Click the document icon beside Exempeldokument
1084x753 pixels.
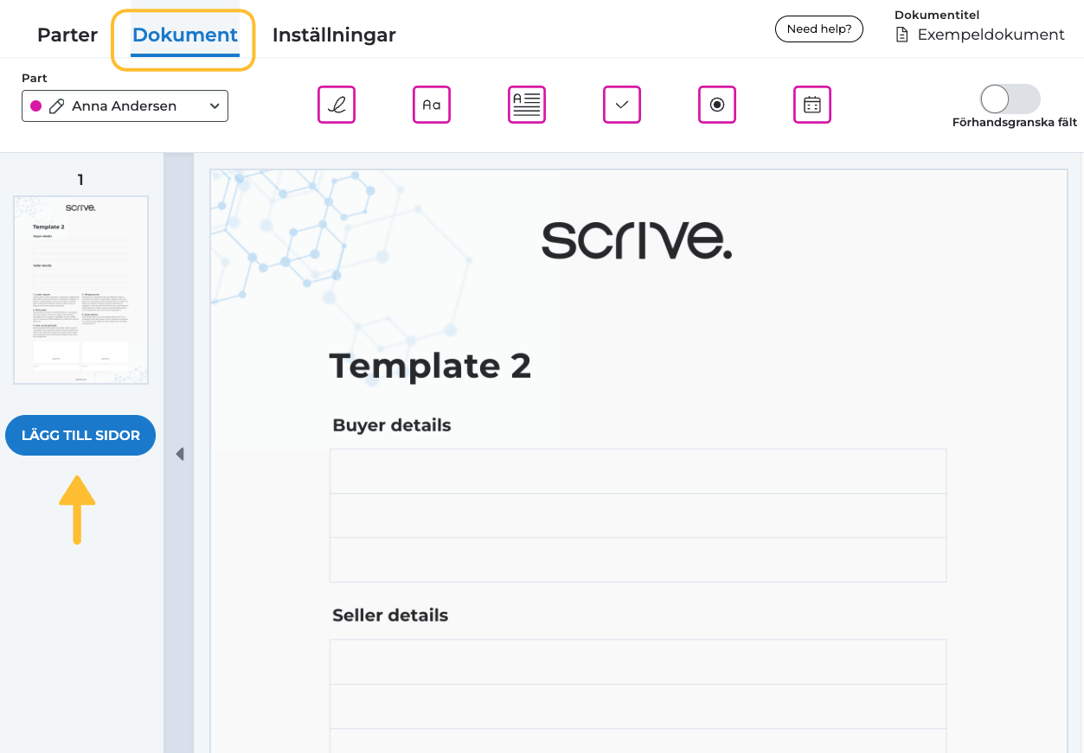click(902, 35)
